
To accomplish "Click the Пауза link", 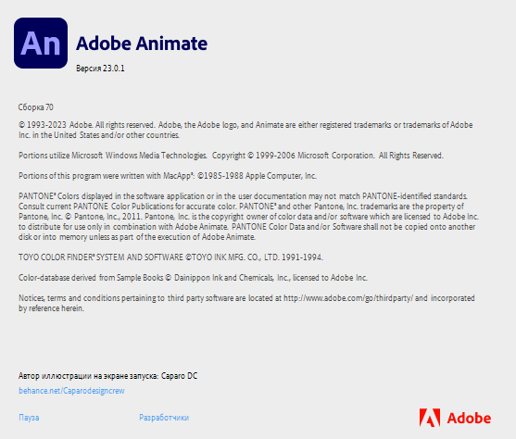I will coord(29,418).
